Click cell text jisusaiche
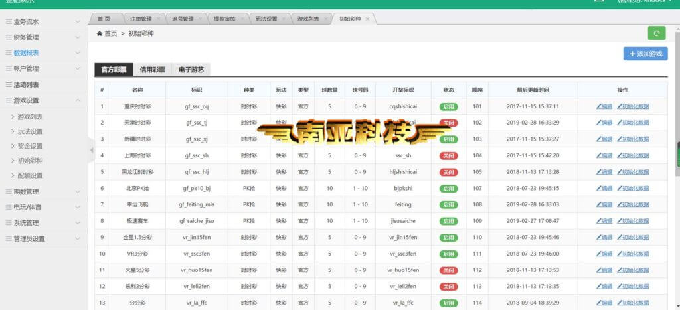This screenshot has height=310, width=680. tap(403, 221)
